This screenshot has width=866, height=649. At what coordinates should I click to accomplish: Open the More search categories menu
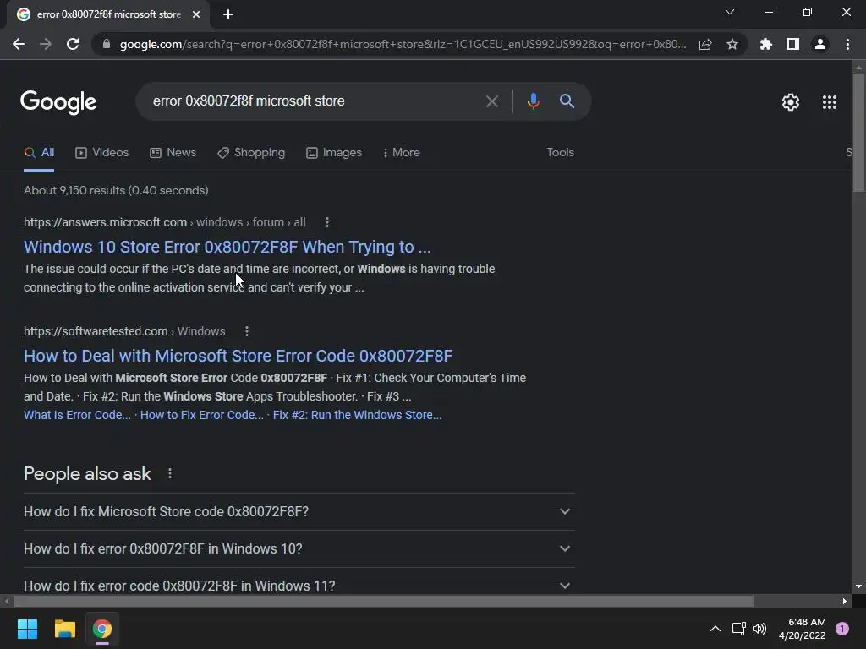tap(402, 153)
